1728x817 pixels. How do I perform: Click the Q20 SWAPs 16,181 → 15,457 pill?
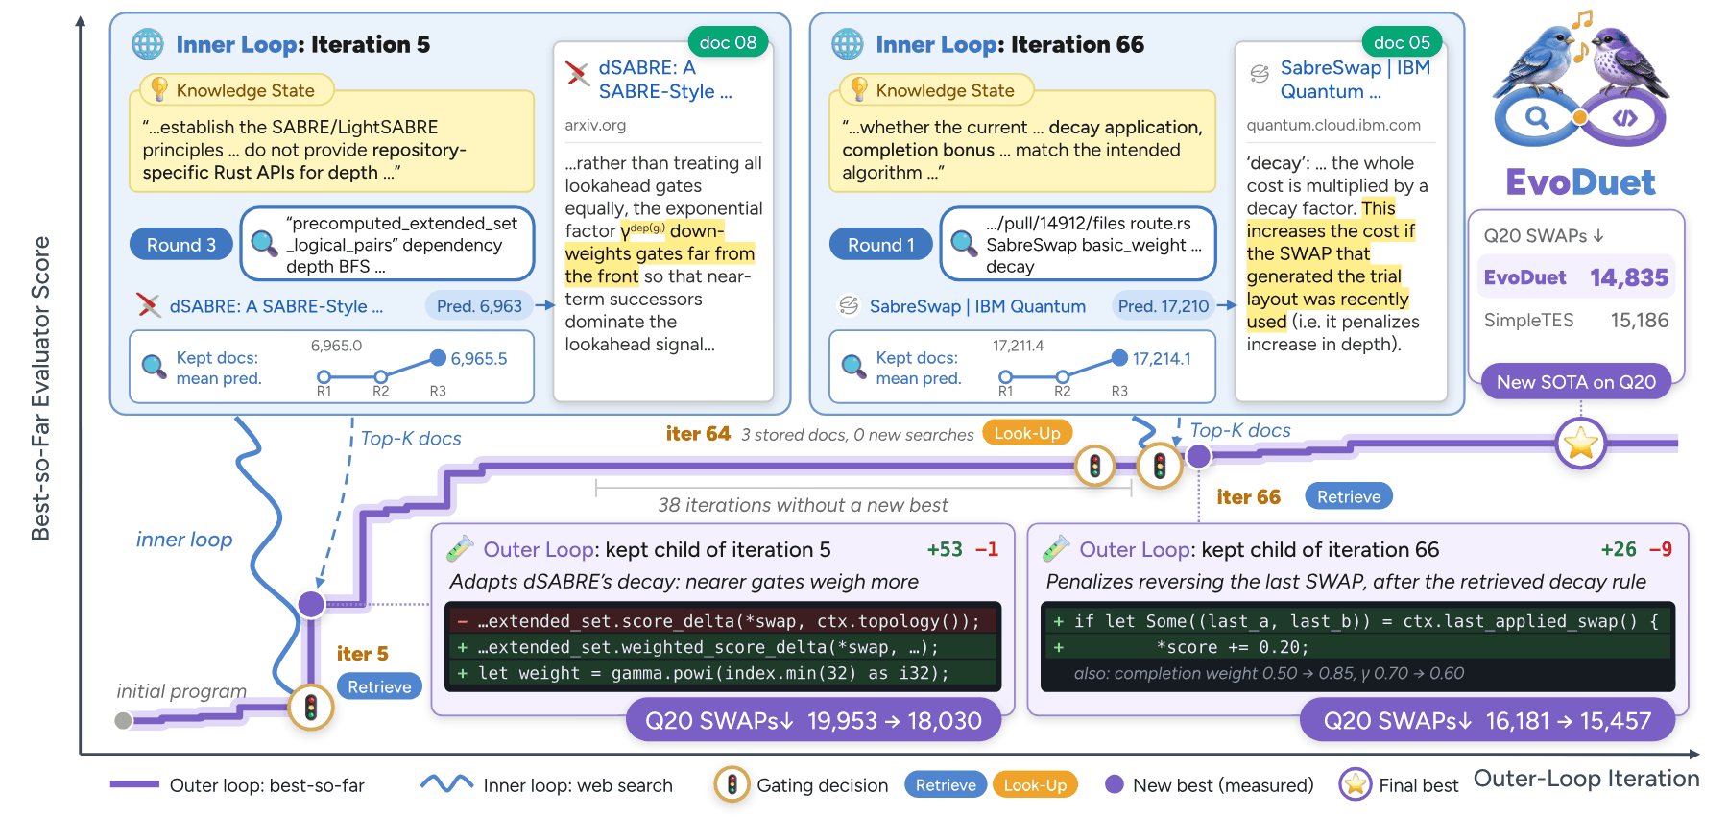(x=1487, y=720)
